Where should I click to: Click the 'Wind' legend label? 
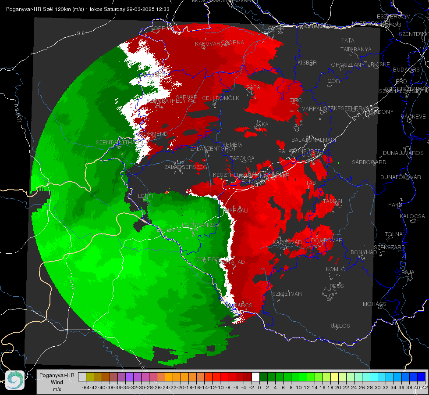coord(57,382)
